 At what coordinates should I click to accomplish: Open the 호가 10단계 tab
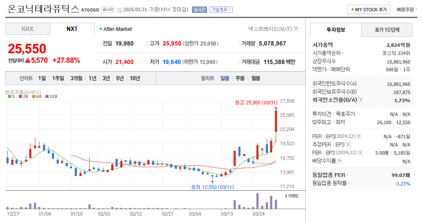click(387, 30)
